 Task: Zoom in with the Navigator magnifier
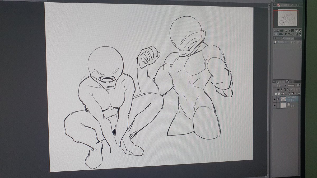coord(289,31)
